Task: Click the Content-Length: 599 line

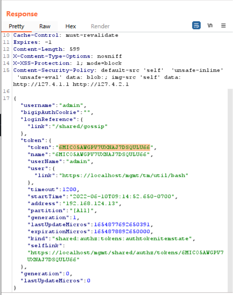Action: pyautogui.click(x=46, y=49)
